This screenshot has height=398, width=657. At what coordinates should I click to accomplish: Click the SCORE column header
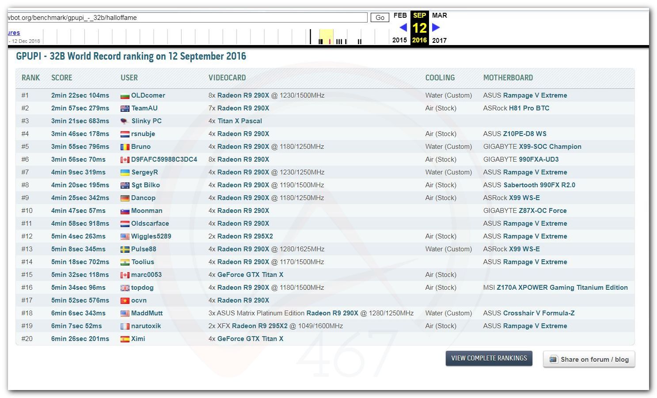(x=61, y=78)
